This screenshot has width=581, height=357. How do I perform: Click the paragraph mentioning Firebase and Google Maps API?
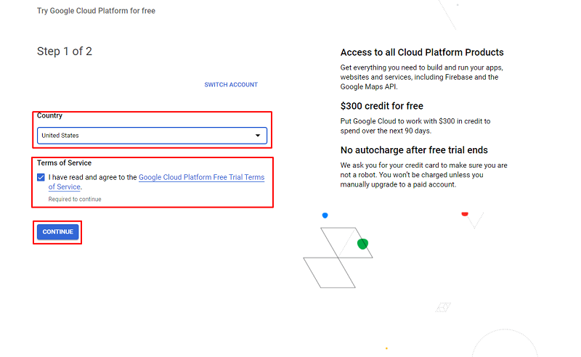click(422, 77)
